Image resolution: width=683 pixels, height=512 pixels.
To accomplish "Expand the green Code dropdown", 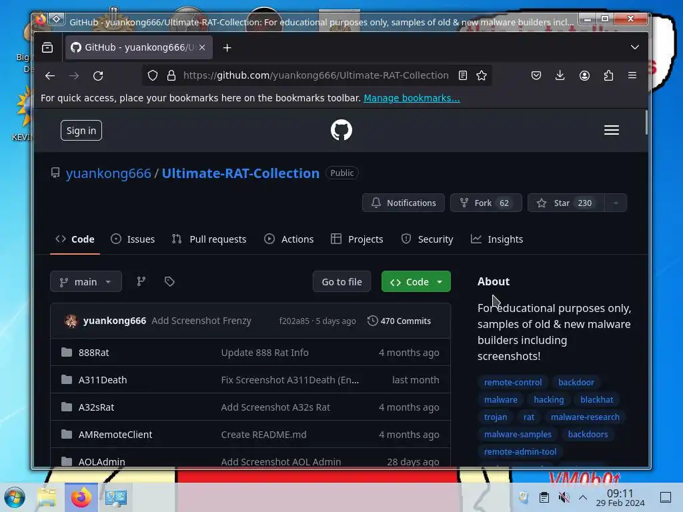I will (416, 282).
